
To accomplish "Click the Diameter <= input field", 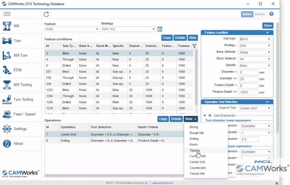I will 248,79.
